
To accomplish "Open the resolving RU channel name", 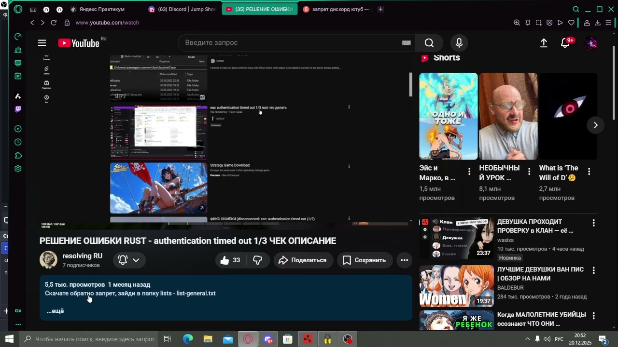I will (x=82, y=256).
